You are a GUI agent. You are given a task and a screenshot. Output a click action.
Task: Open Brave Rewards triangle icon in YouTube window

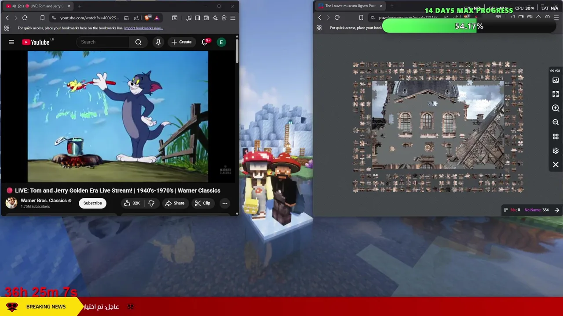[157, 18]
